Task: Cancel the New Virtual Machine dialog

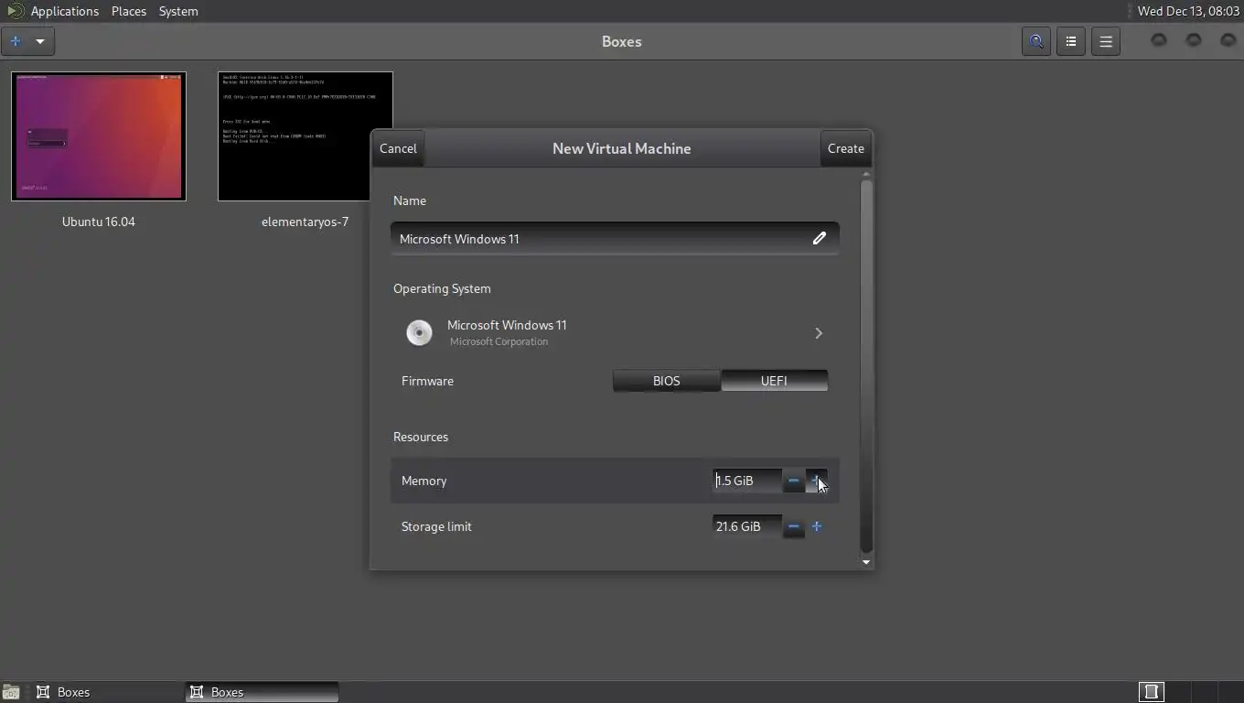Action: [x=398, y=148]
